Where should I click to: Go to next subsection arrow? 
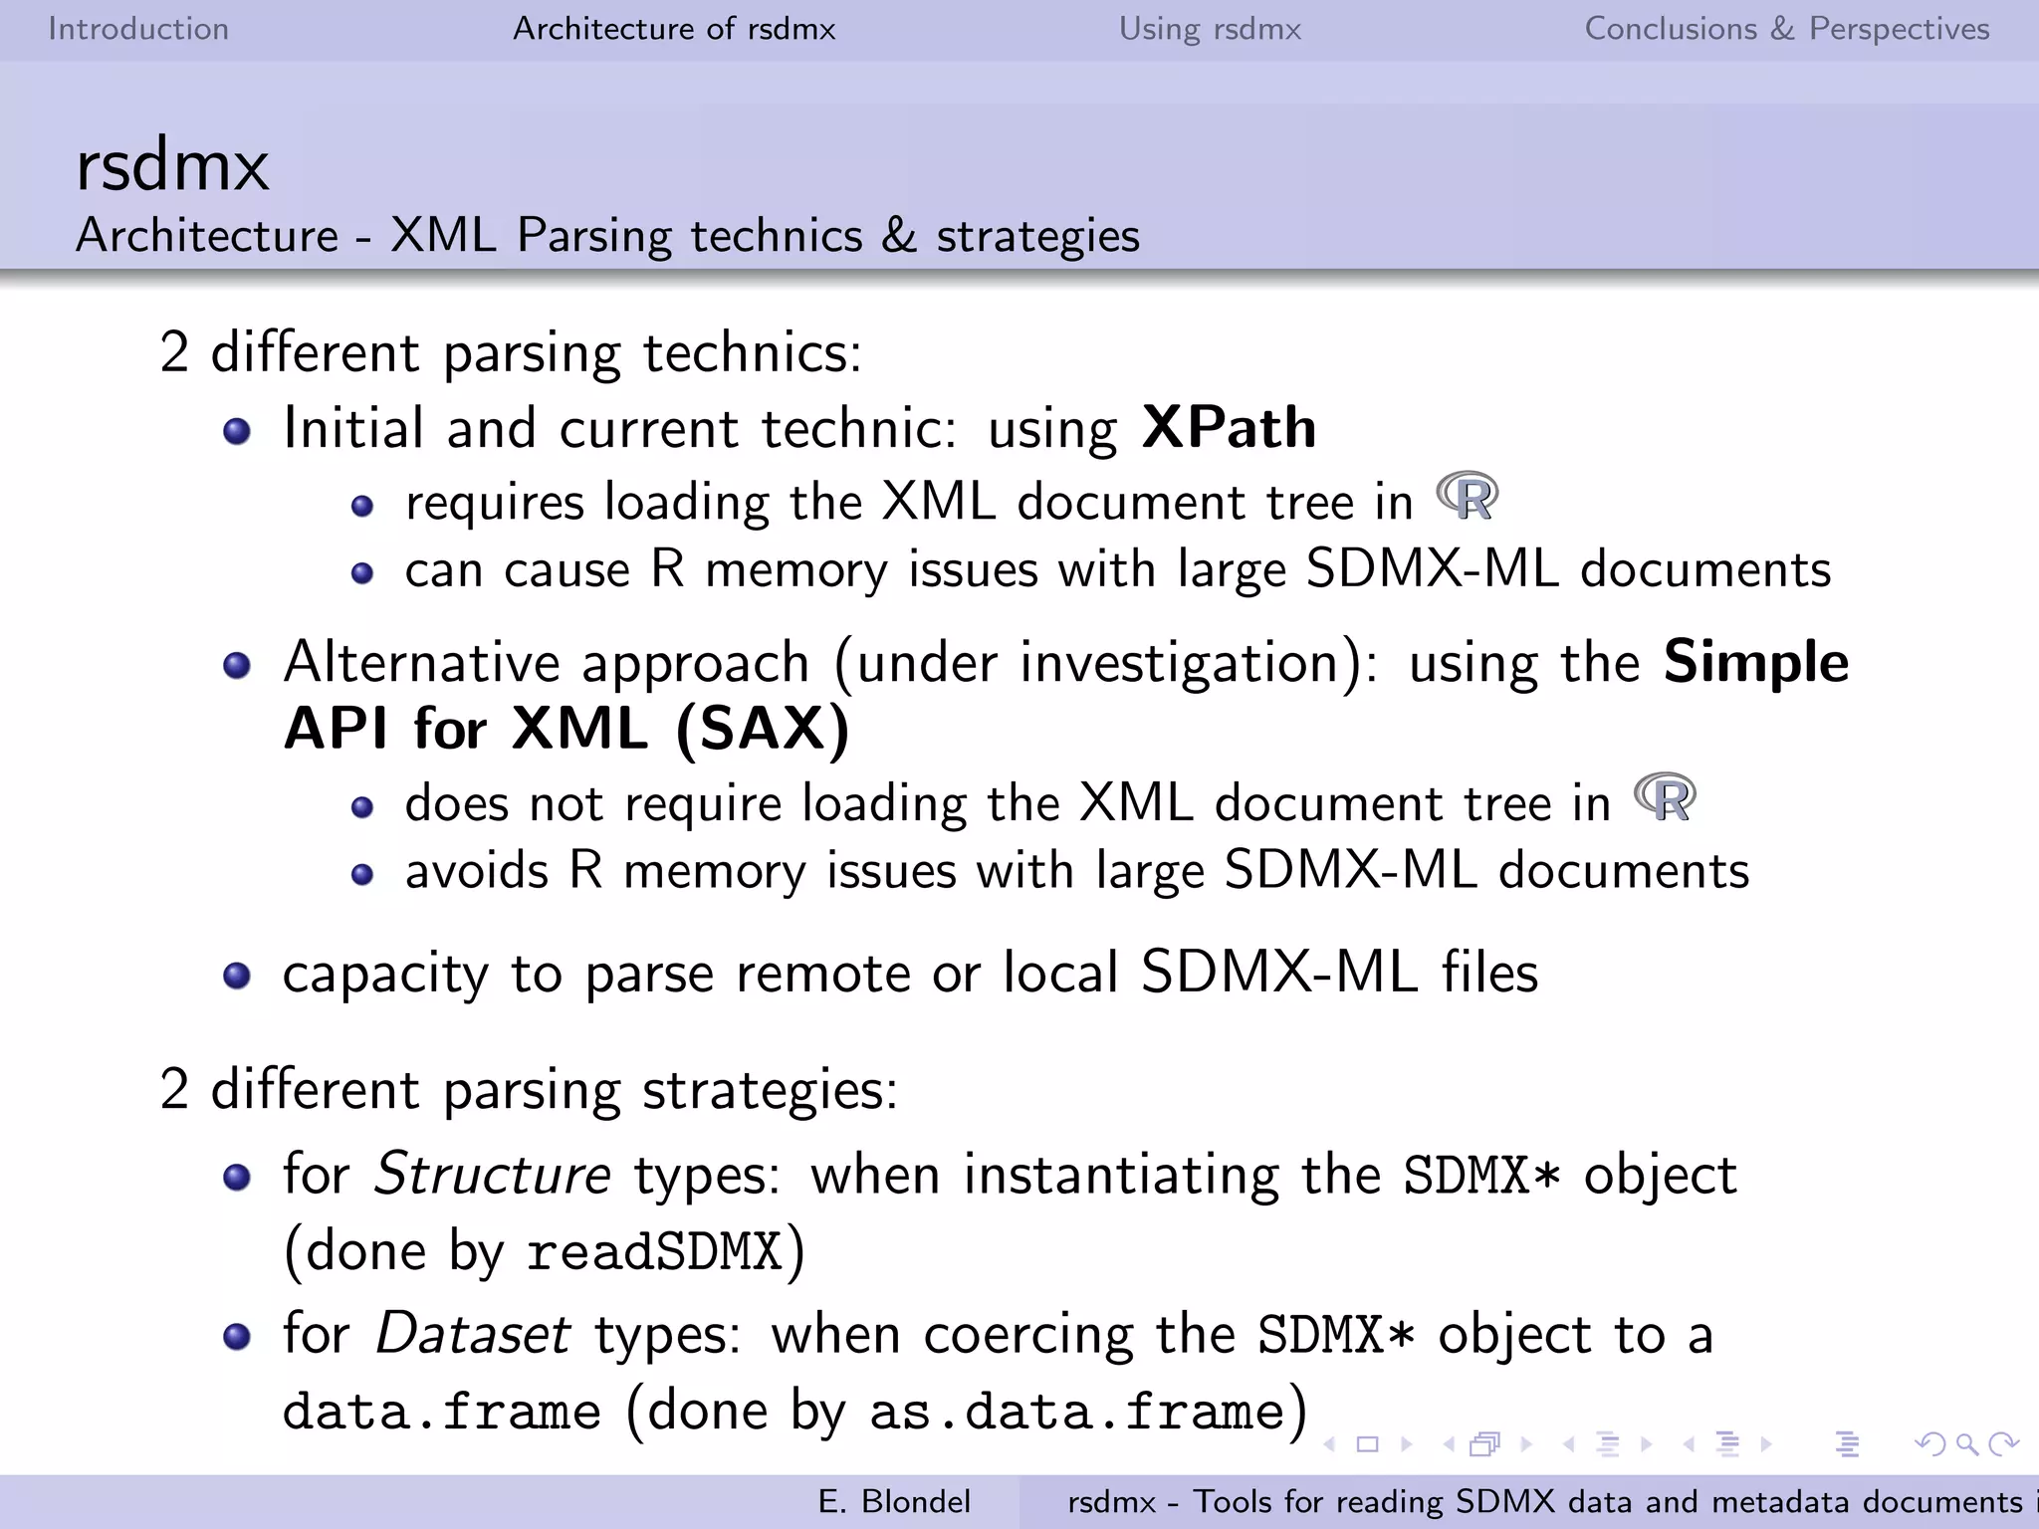[1647, 1444]
